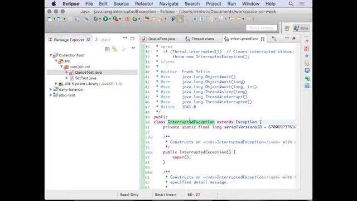The height and width of the screenshot is (201, 357).
Task: Minimize the editor area
Action: [x=287, y=38]
